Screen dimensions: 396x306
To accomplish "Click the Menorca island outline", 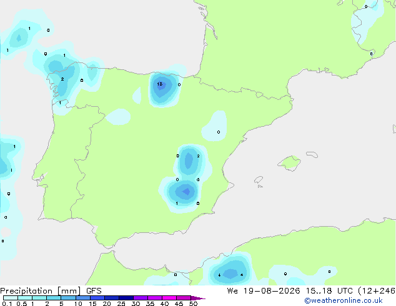I will click(312, 154).
